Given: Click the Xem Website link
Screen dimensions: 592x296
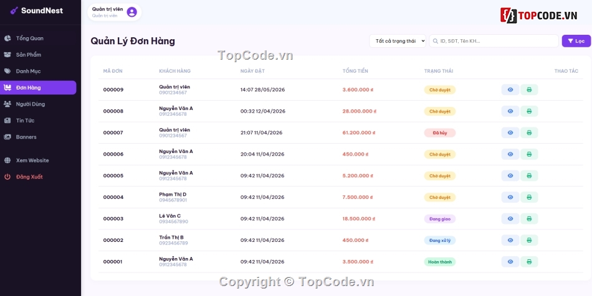Looking at the screenshot, I should pos(38,160).
